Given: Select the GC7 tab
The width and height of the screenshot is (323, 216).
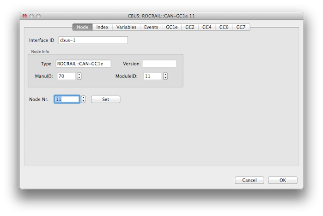Looking at the screenshot, I should coord(241,27).
